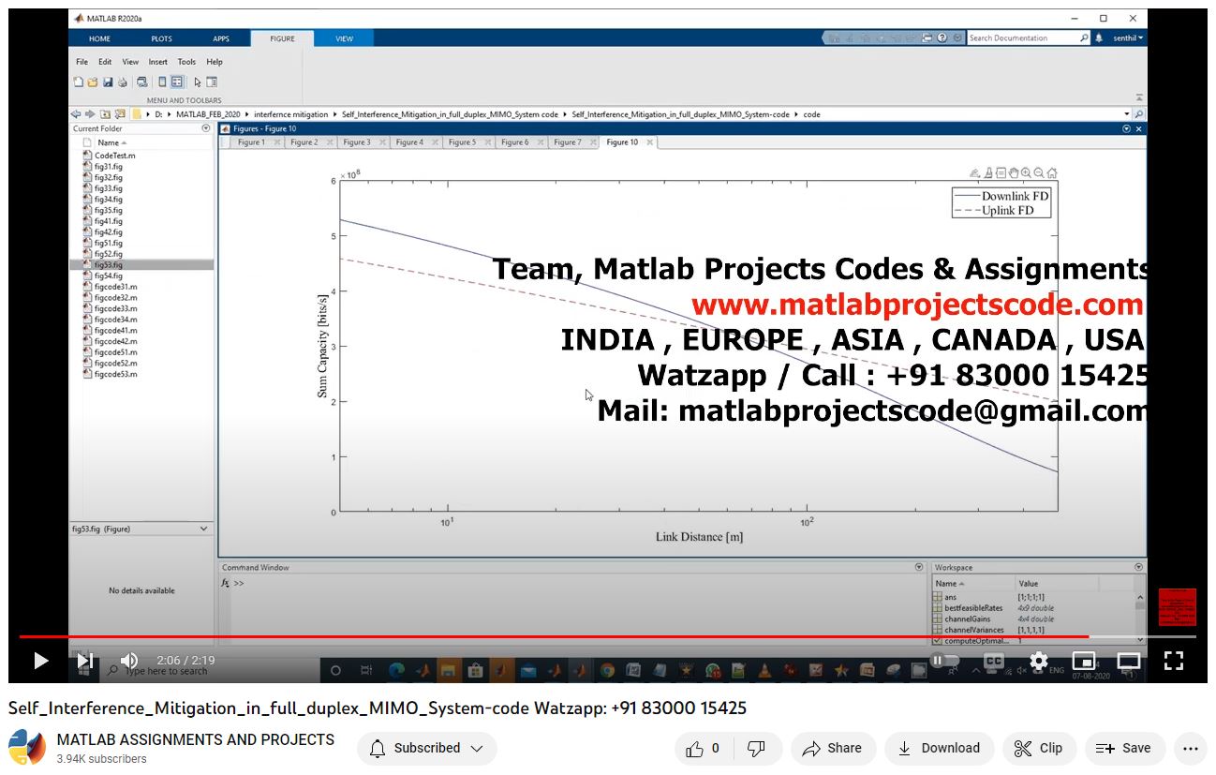Click the notifications bell icon in MATLAB

1098,37
